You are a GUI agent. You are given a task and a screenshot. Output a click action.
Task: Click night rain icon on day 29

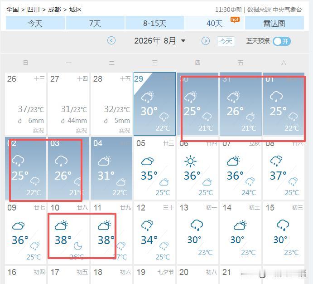point(164,117)
